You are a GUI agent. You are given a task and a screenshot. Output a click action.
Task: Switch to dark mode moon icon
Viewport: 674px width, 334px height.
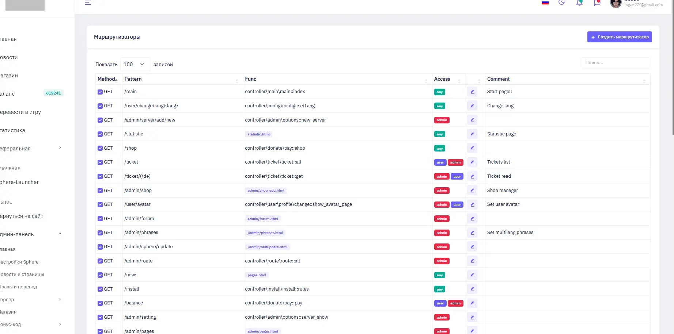pos(562,2)
